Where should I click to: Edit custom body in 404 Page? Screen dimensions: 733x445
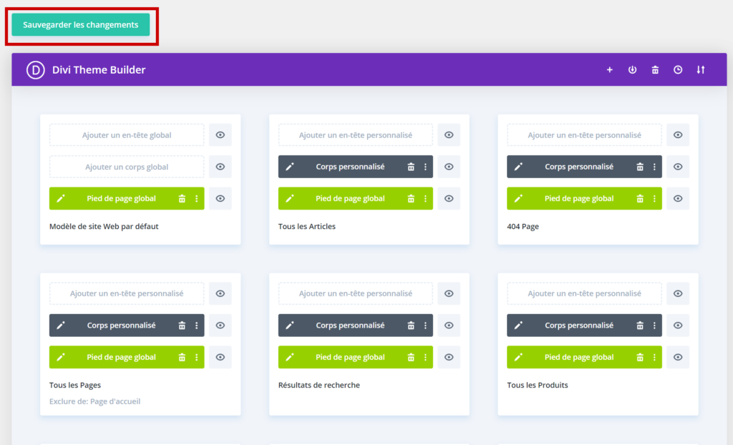[x=518, y=167]
